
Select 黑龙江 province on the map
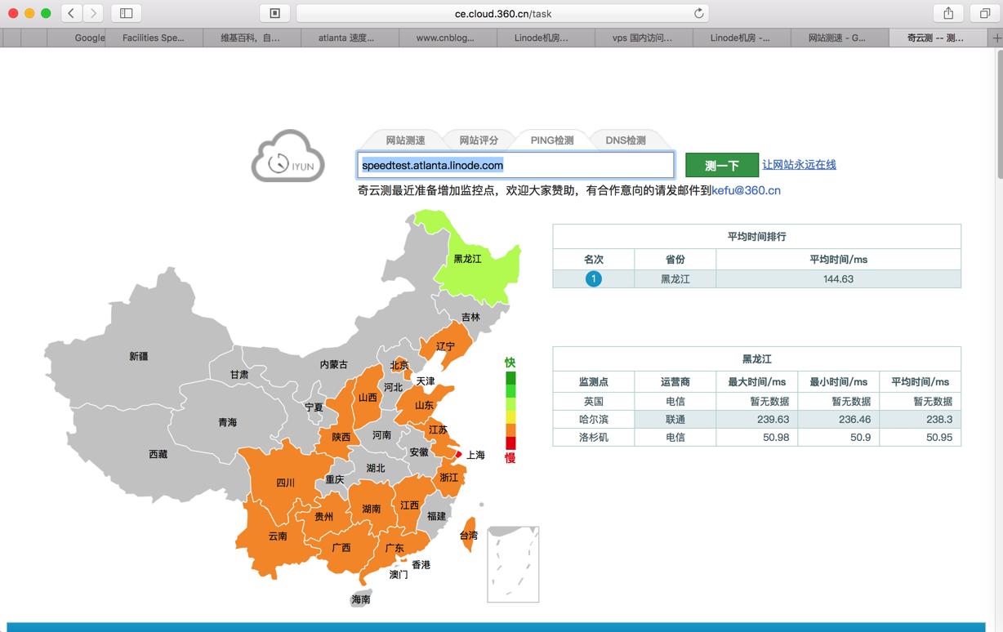coord(468,259)
